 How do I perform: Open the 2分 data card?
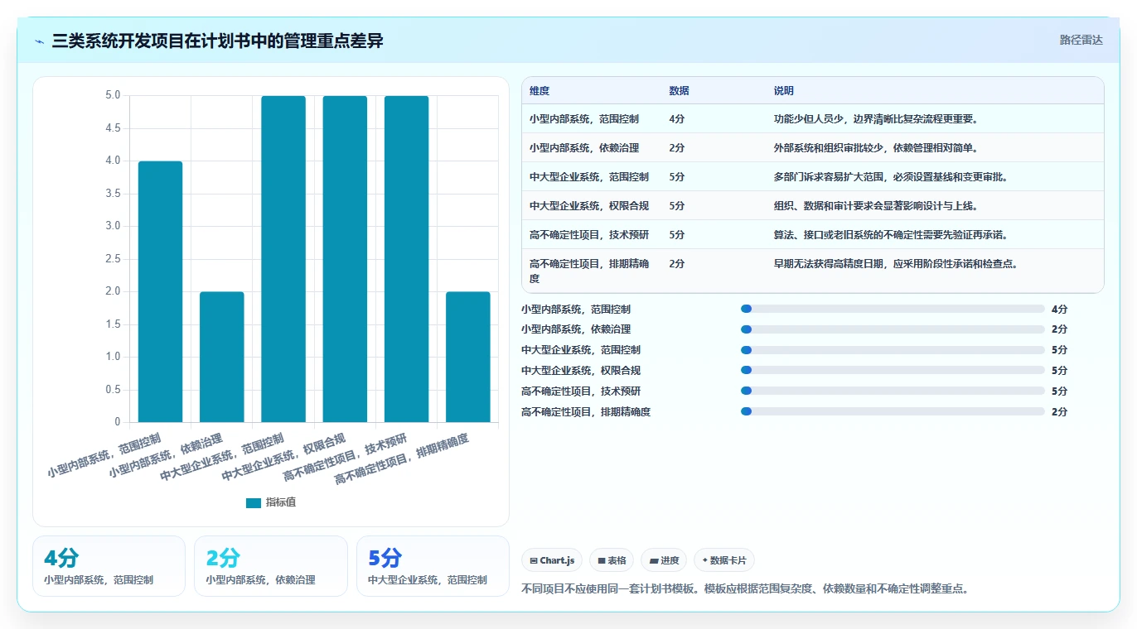(271, 566)
